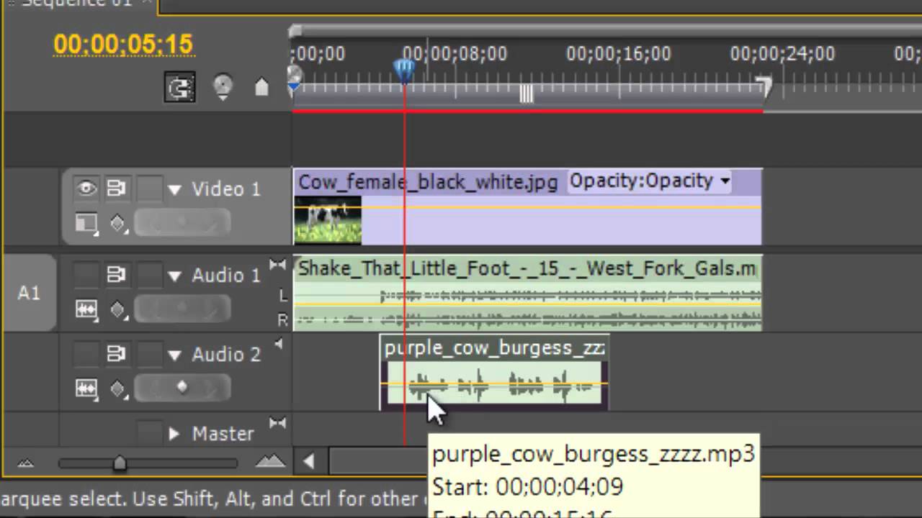
Task: Click the Master track label
Action: pyautogui.click(x=223, y=434)
